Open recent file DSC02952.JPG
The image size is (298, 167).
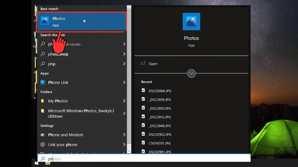tap(160, 135)
